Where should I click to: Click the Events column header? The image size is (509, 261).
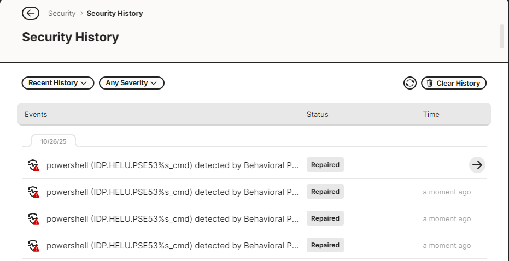pos(36,115)
